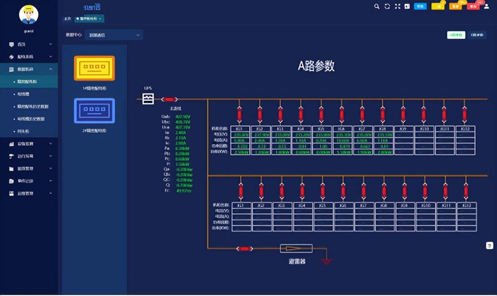Open the monitoring center device dropdown
Viewport: 497px width, 296px height.
pos(113,35)
